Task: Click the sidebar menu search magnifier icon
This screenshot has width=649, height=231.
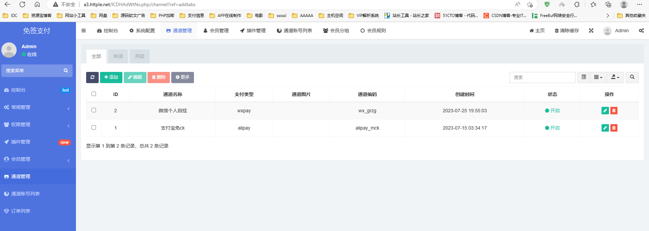Action: [66, 71]
